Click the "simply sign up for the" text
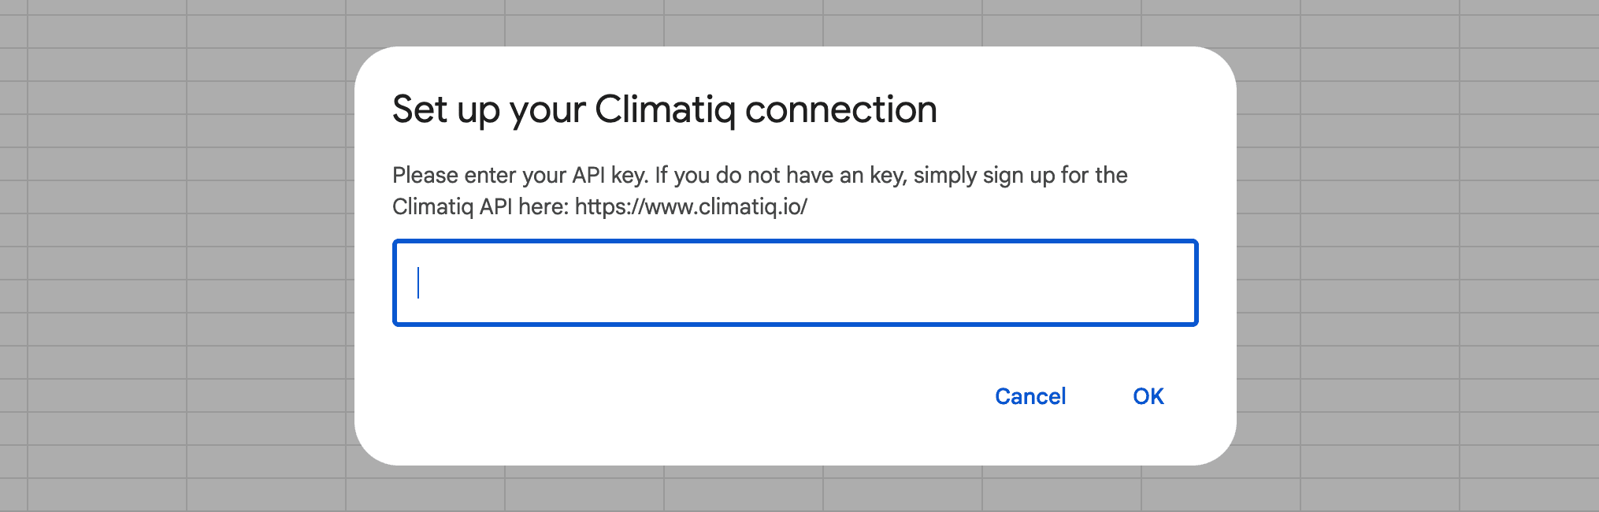Screen dimensions: 1599x512 tap(1020, 175)
